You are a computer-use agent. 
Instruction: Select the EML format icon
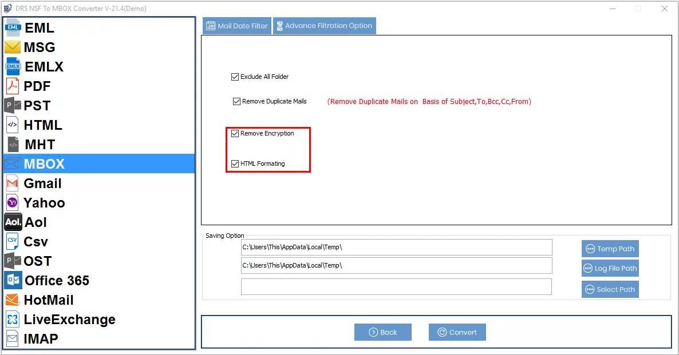(13, 27)
